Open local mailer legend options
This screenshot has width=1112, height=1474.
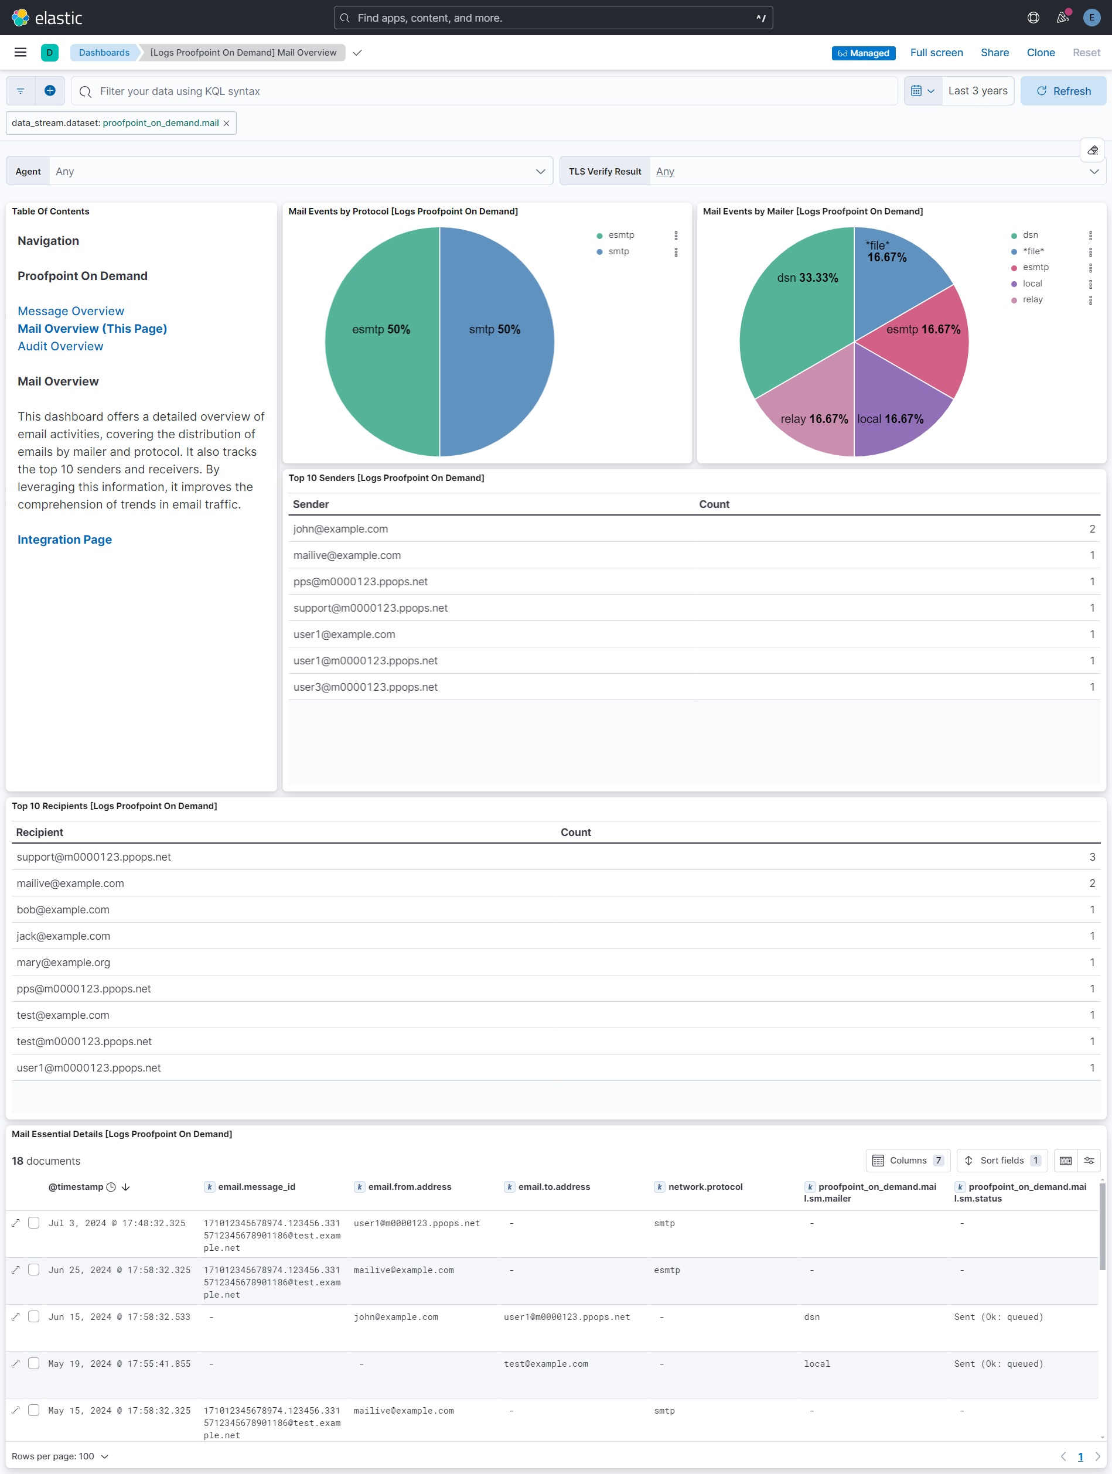pyautogui.click(x=1090, y=285)
